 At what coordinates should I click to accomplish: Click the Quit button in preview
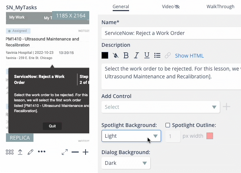52,126
